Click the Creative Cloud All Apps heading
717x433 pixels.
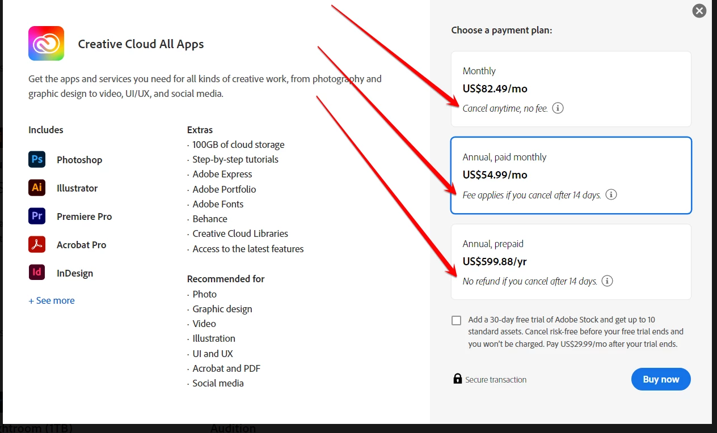tap(141, 44)
